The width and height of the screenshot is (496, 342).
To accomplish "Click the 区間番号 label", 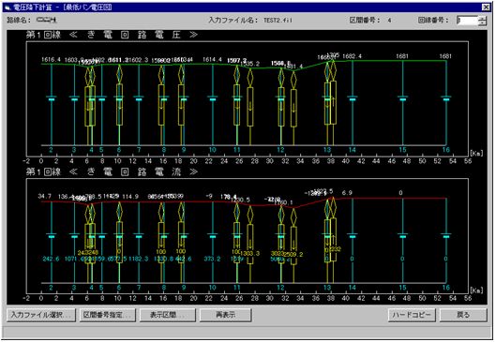I will [364, 21].
